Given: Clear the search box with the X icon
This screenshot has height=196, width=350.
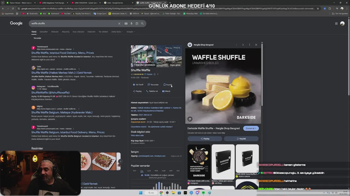Looking at the screenshot, I should [x=119, y=23].
